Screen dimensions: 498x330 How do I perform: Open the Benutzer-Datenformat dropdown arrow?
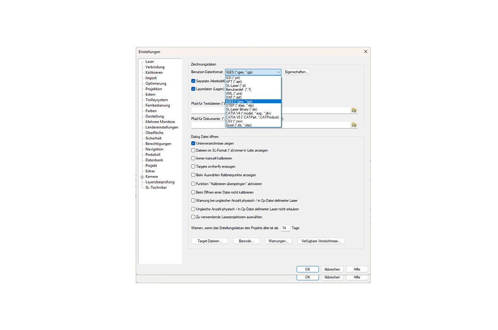point(278,72)
